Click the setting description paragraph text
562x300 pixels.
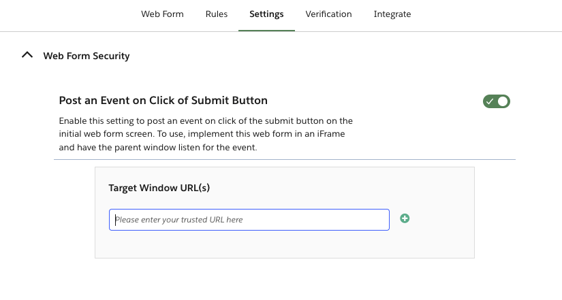206,133
